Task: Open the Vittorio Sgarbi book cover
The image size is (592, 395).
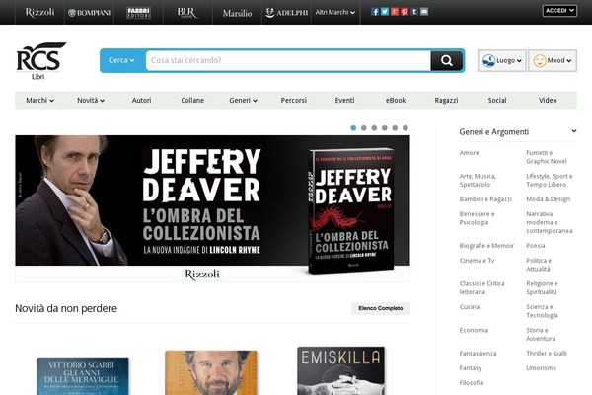Action: [x=83, y=376]
